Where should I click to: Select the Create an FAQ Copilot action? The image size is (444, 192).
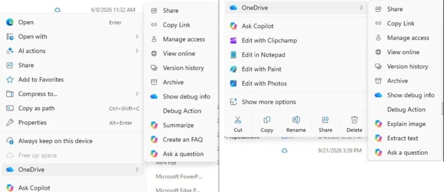pyautogui.click(x=180, y=140)
